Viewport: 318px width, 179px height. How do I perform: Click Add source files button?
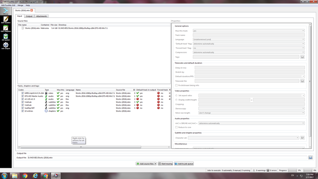tap(145, 164)
